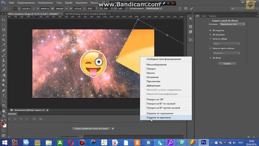Choose the Сетка из набора radio option

tap(210, 39)
